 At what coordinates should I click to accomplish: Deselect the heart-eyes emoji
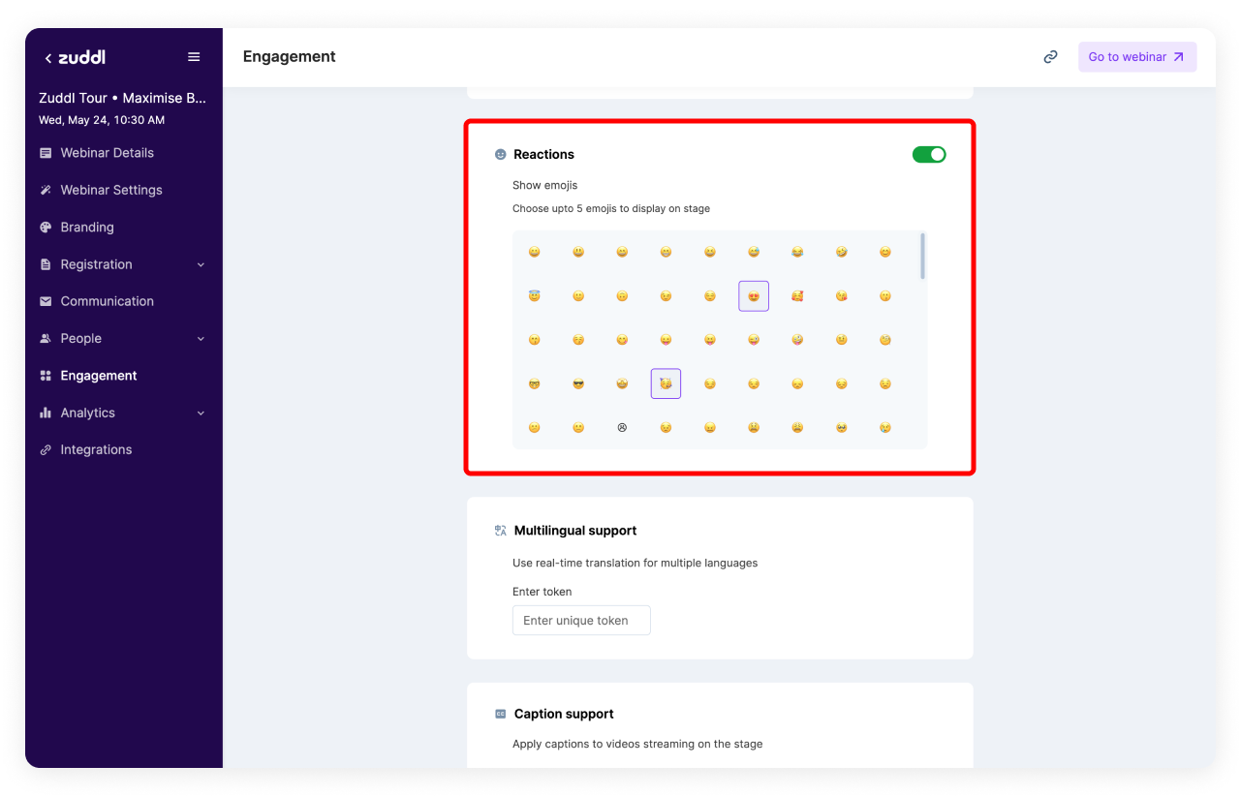pos(754,296)
